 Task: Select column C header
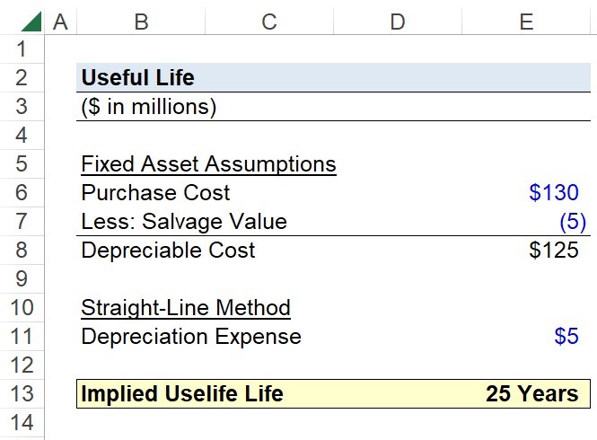(269, 22)
